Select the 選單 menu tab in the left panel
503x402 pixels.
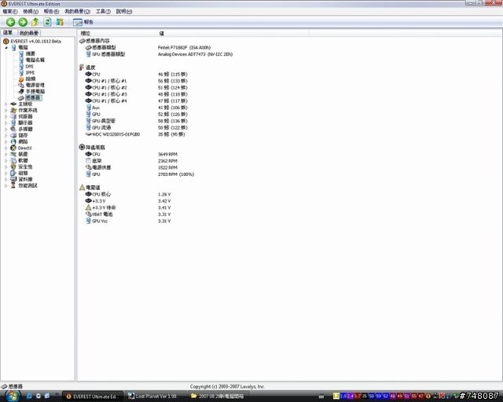8,33
